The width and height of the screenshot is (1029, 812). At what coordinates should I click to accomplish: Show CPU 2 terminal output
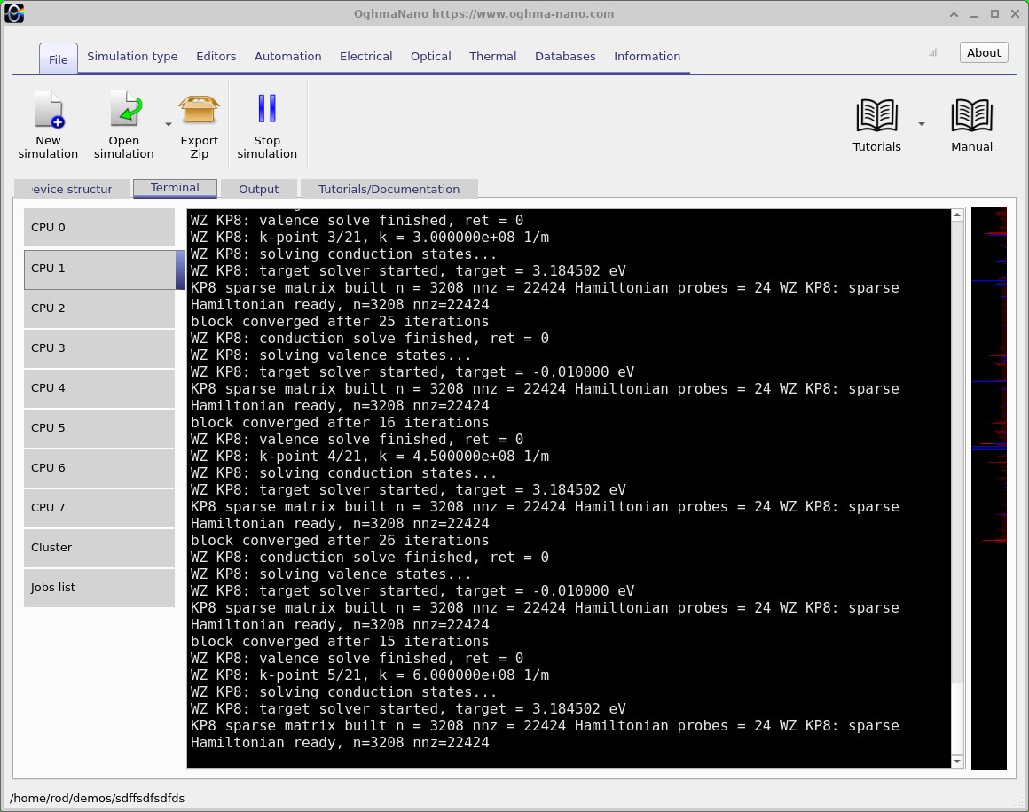[x=99, y=308]
